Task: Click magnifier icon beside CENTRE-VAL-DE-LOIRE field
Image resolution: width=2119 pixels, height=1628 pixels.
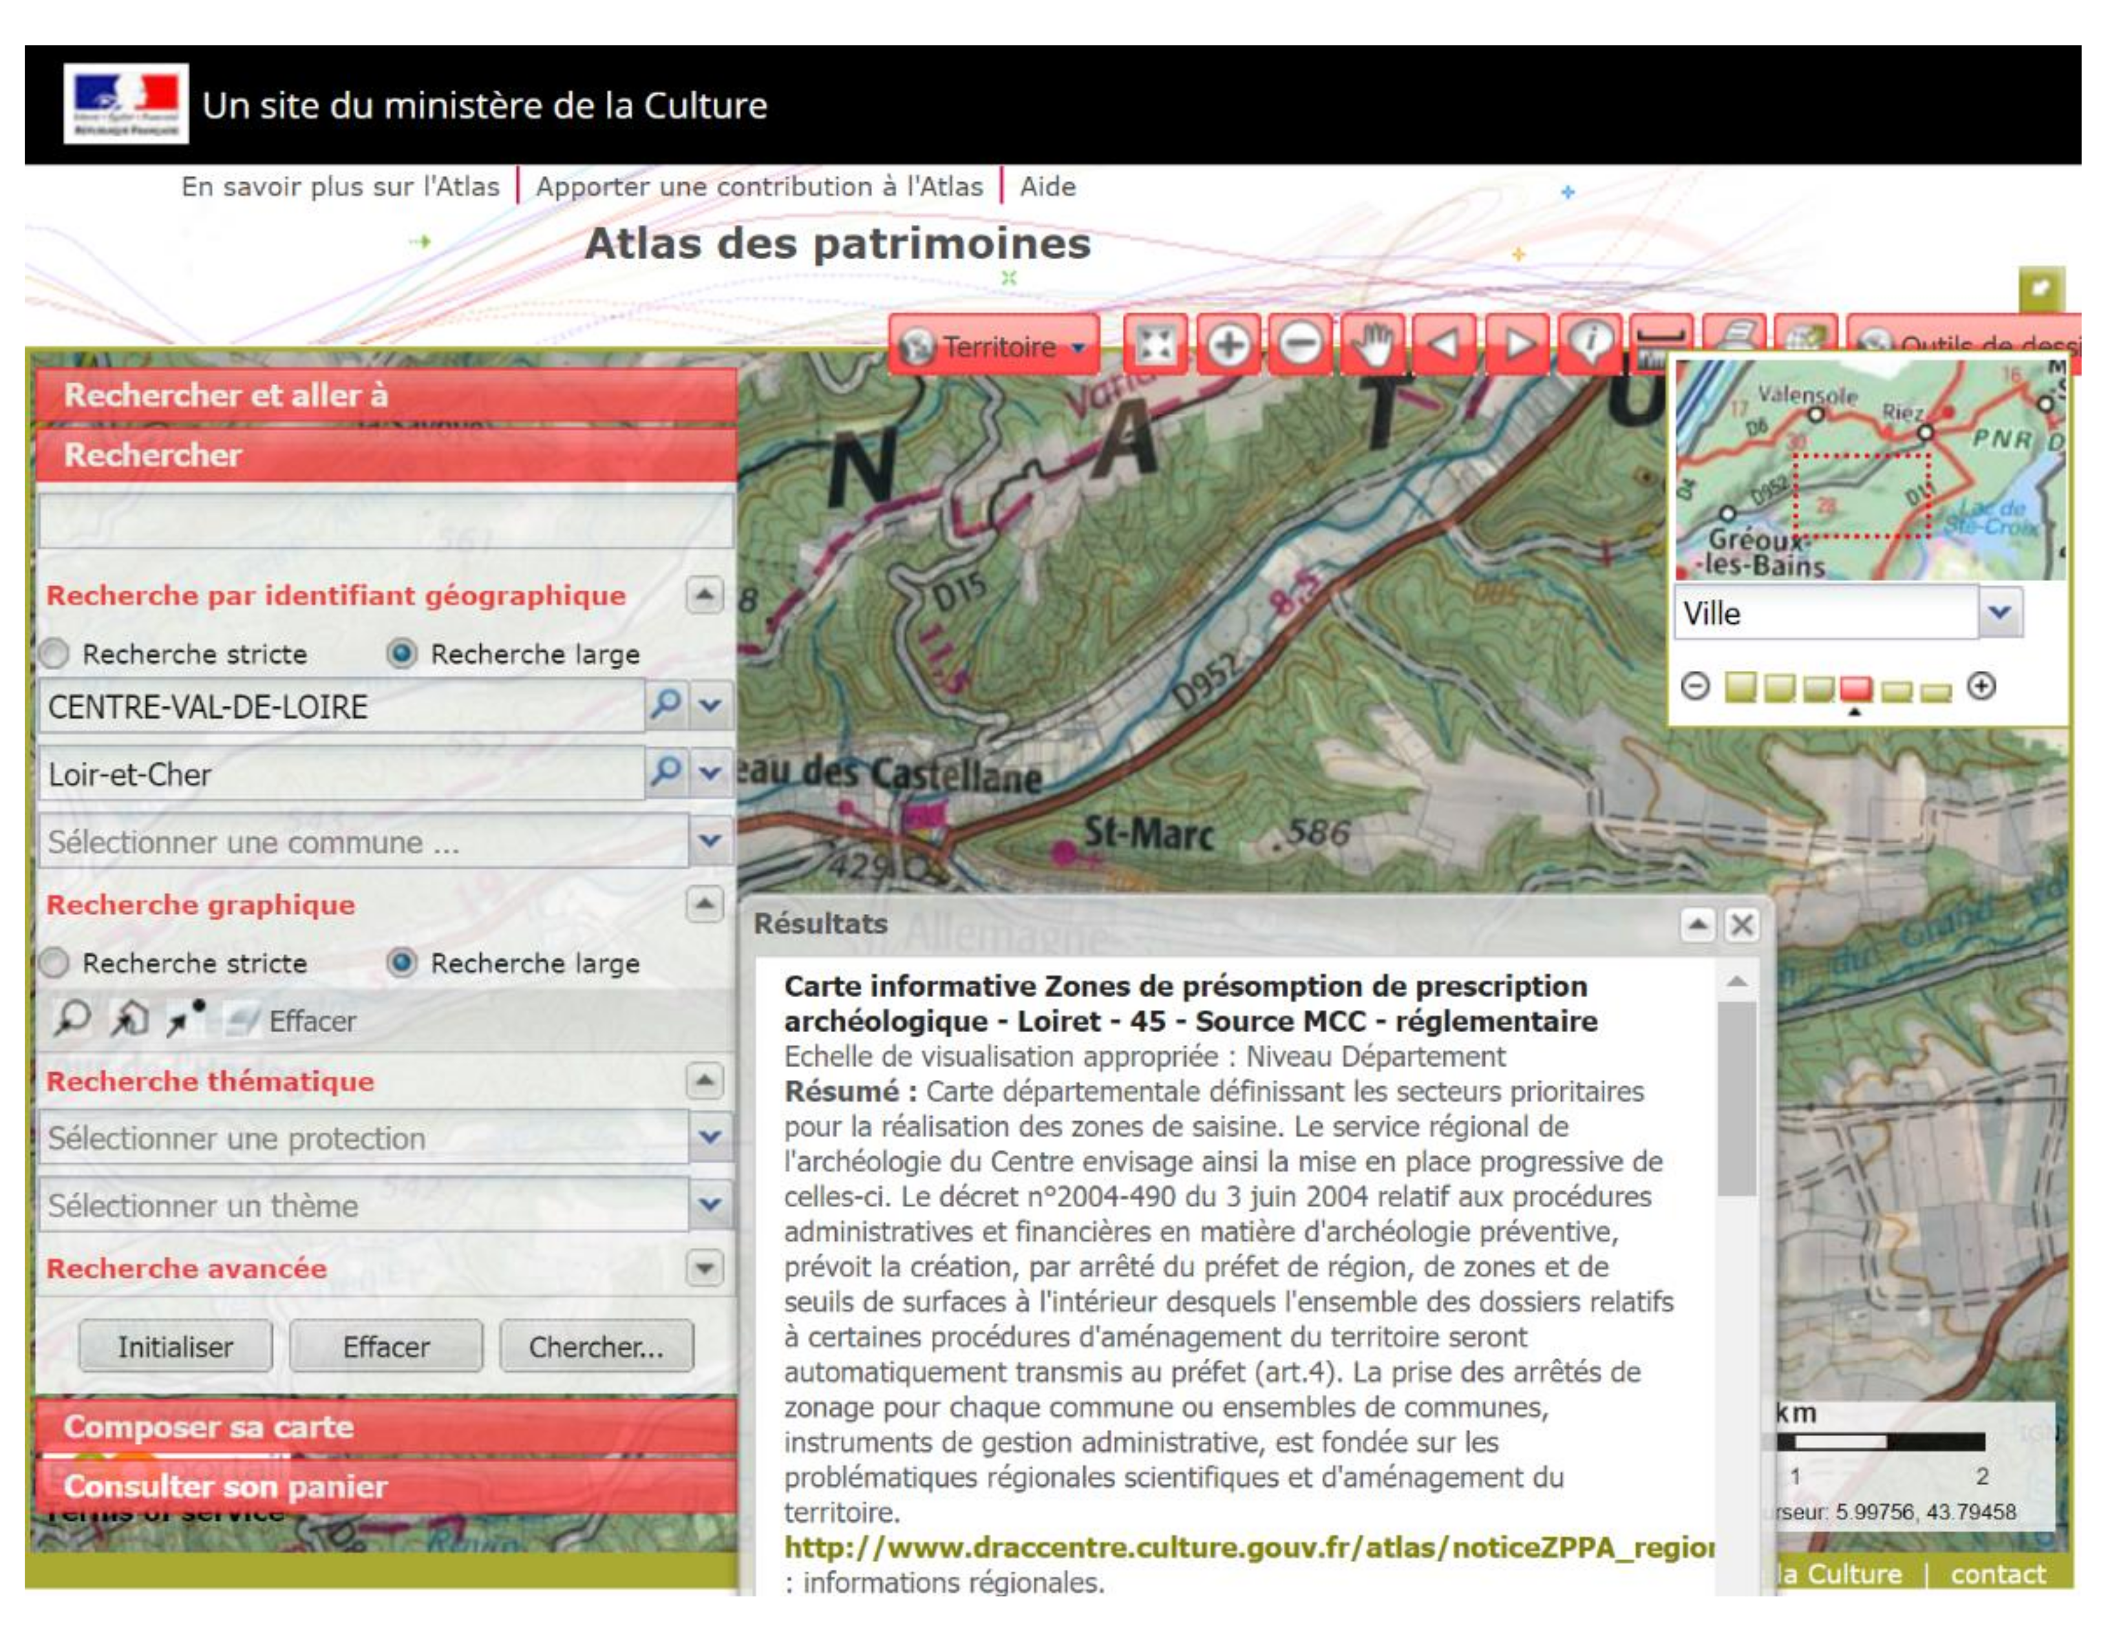Action: 666,704
